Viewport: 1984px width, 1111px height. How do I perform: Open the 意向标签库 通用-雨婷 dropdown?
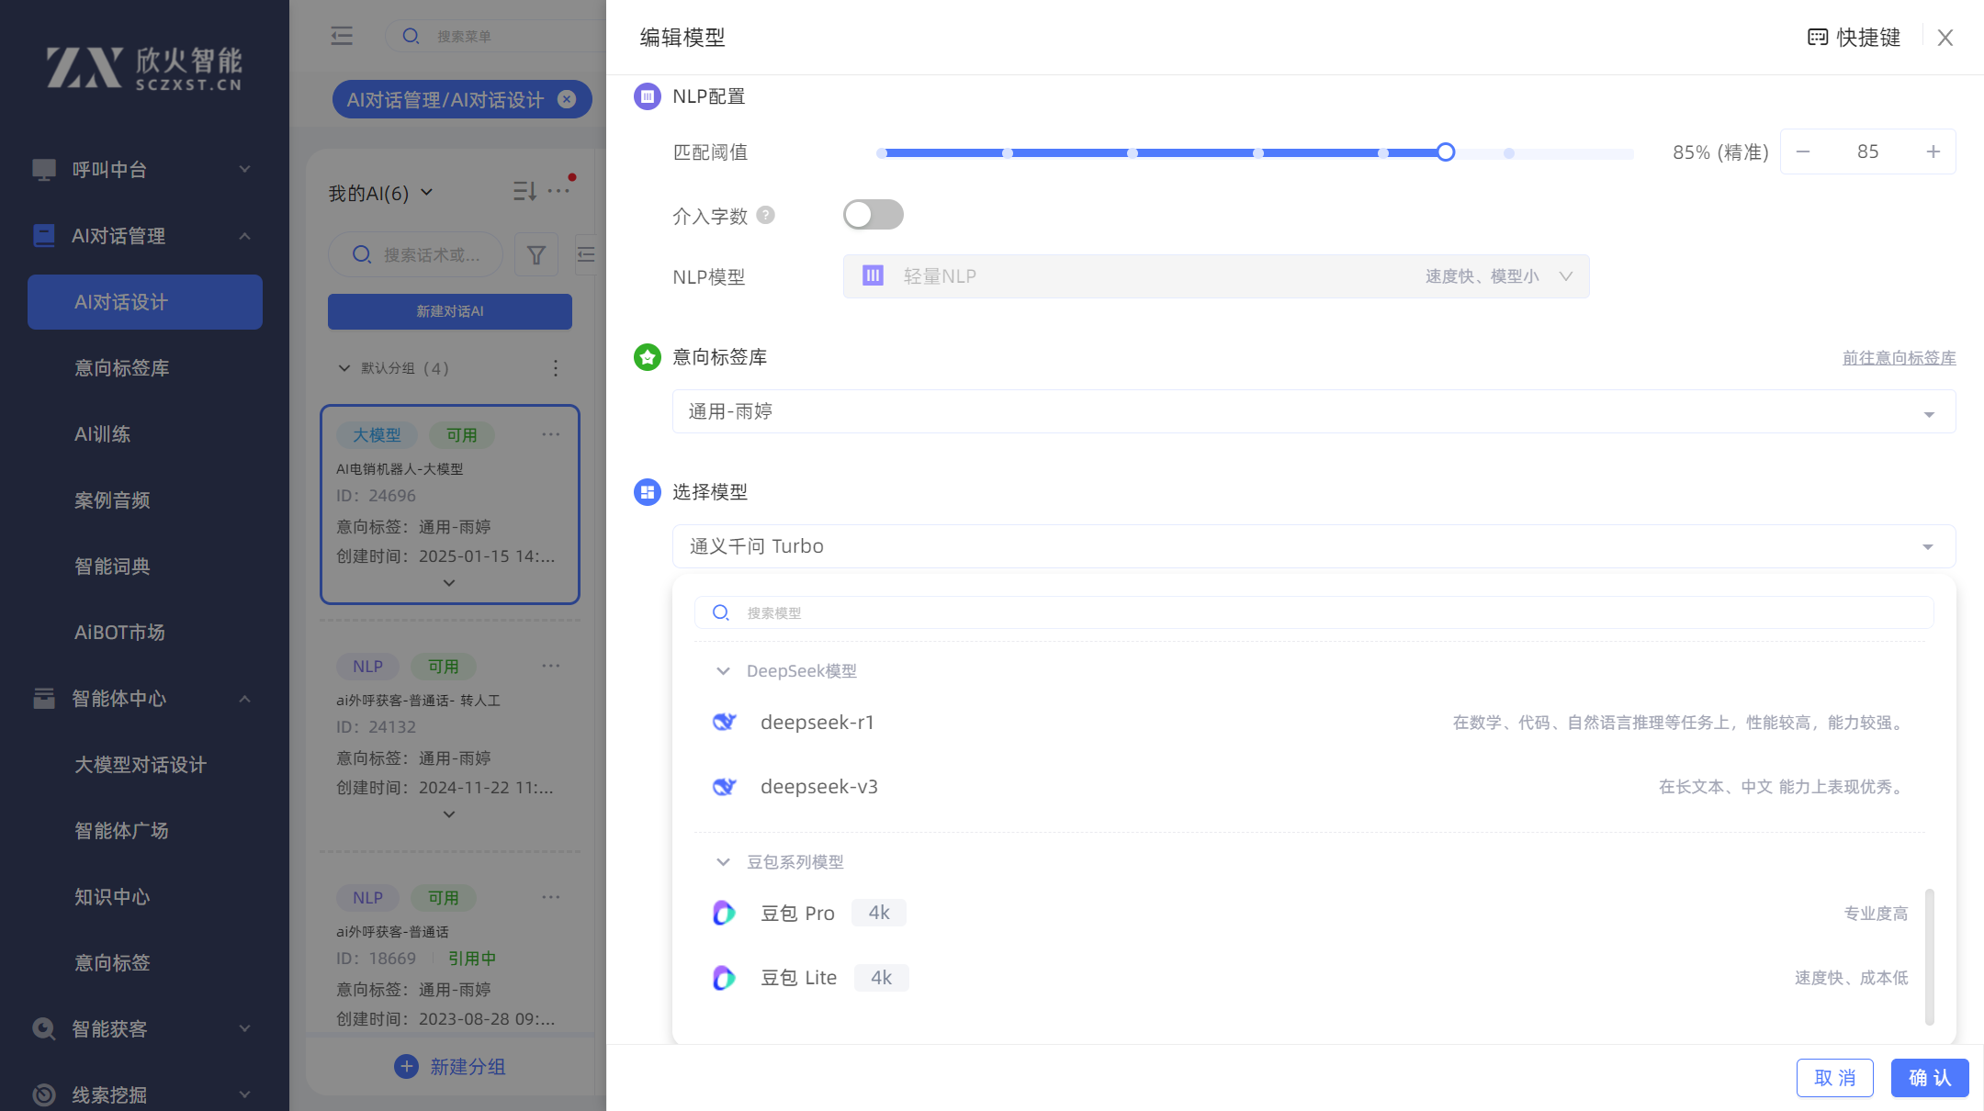click(1313, 411)
